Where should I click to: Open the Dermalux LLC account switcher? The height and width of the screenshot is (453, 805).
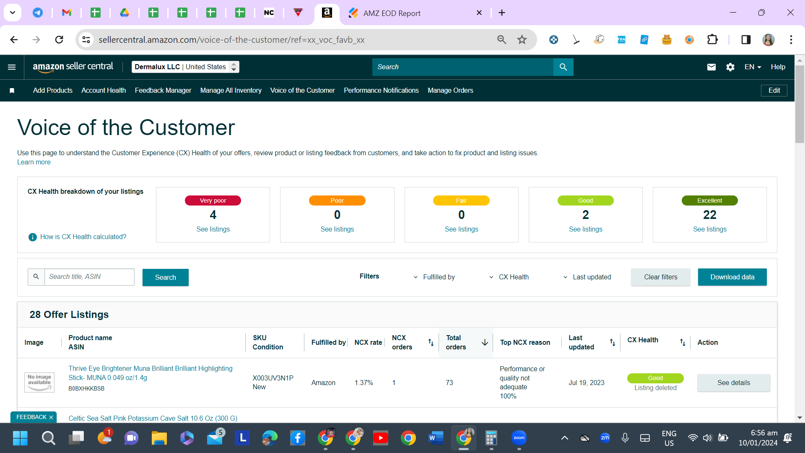185,67
